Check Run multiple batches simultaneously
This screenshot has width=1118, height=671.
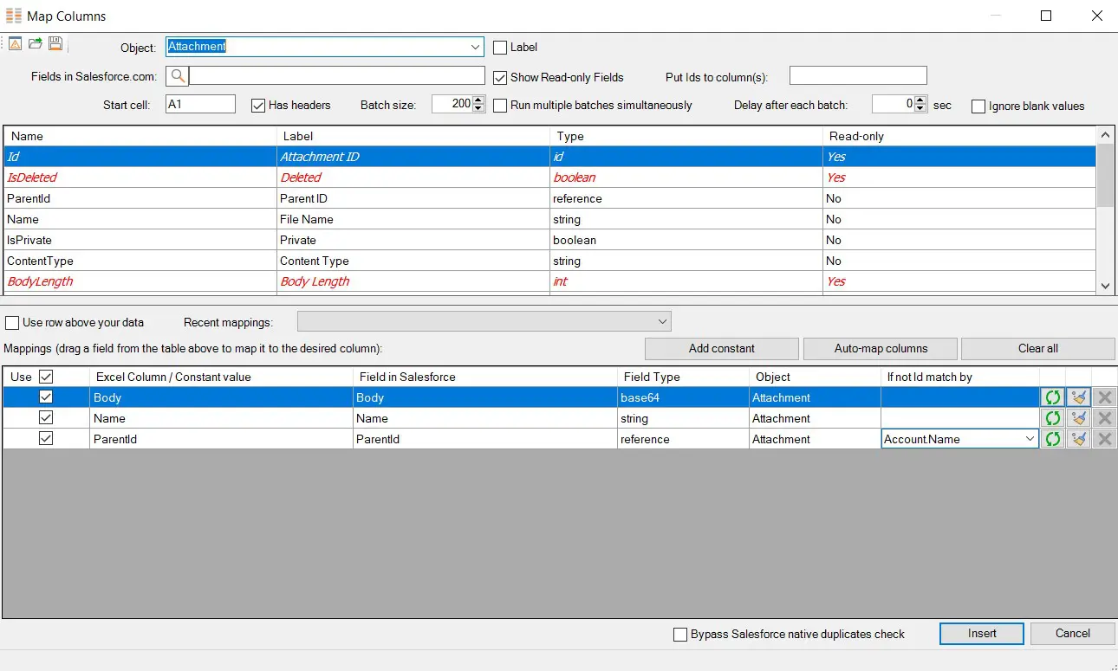click(500, 106)
